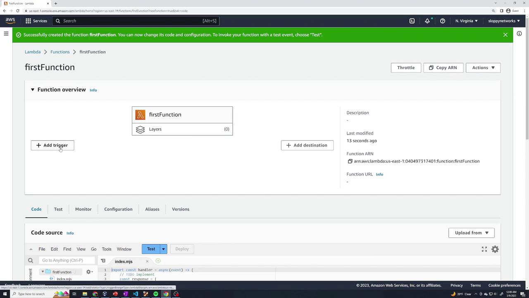529x298 pixels.
Task: Switch to the Monitor tab
Action: 83,209
